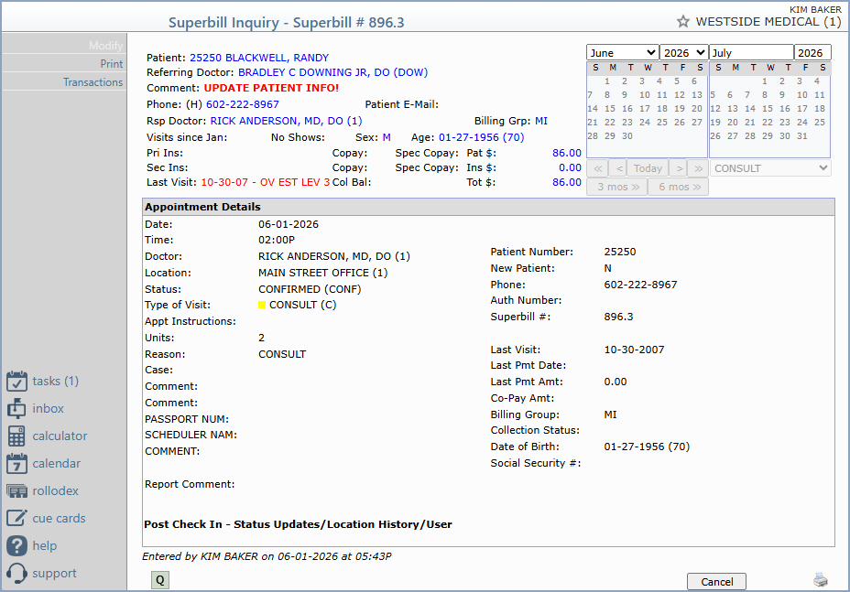Image resolution: width=850 pixels, height=592 pixels.
Task: Click the support headset icon
Action: [x=16, y=573]
